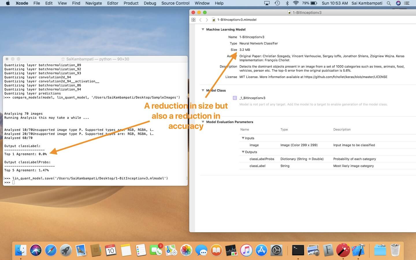The image size is (416, 260).
Task: Open Terminal in the dock
Action: pos(298,250)
